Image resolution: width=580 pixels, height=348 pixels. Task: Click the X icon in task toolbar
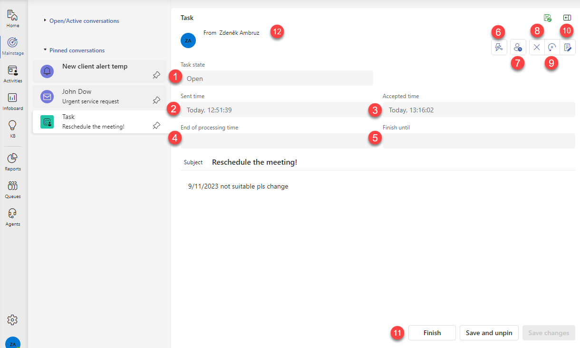[537, 47]
